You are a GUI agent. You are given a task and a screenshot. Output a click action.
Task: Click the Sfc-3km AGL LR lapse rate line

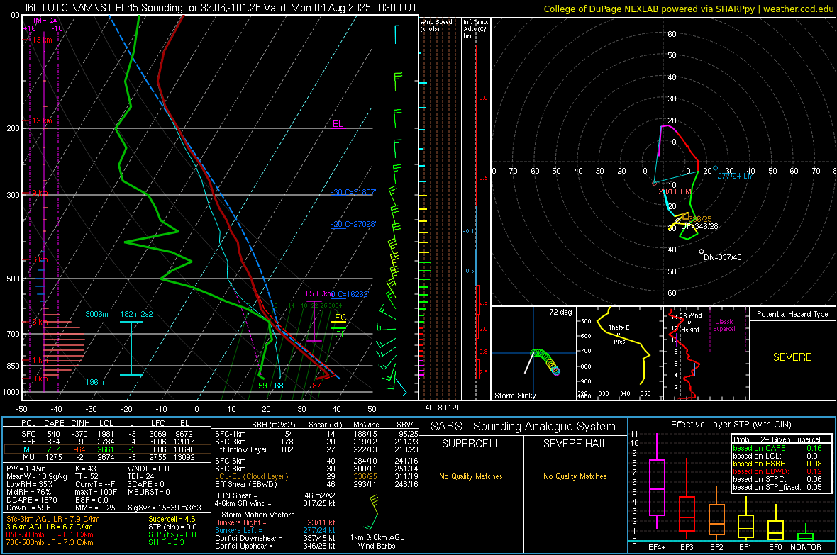coord(53,519)
